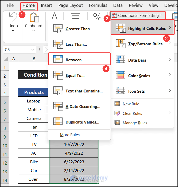This screenshot has height=187, width=178.
Task: Click formula bar options dots
Action: (39, 50)
